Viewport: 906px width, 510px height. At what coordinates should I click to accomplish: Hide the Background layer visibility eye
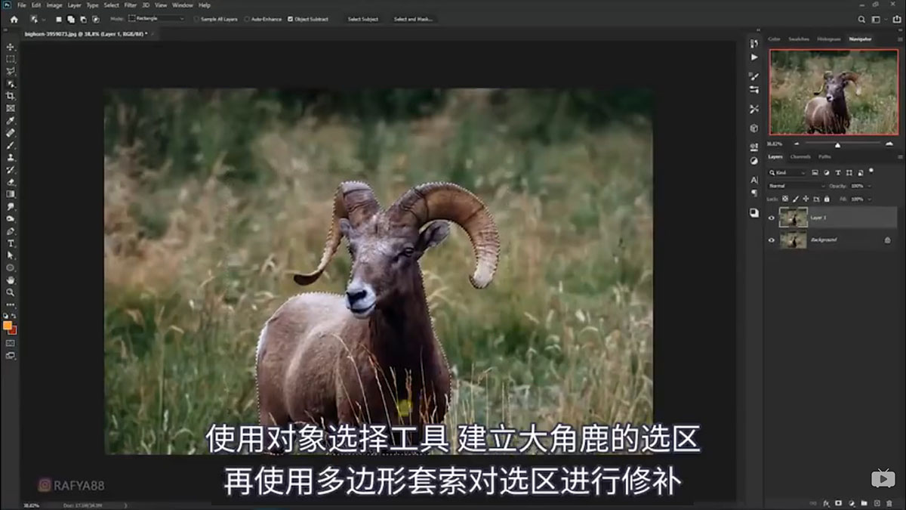click(x=772, y=240)
